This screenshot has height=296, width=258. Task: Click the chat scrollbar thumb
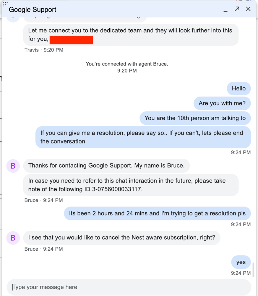pos(253,268)
